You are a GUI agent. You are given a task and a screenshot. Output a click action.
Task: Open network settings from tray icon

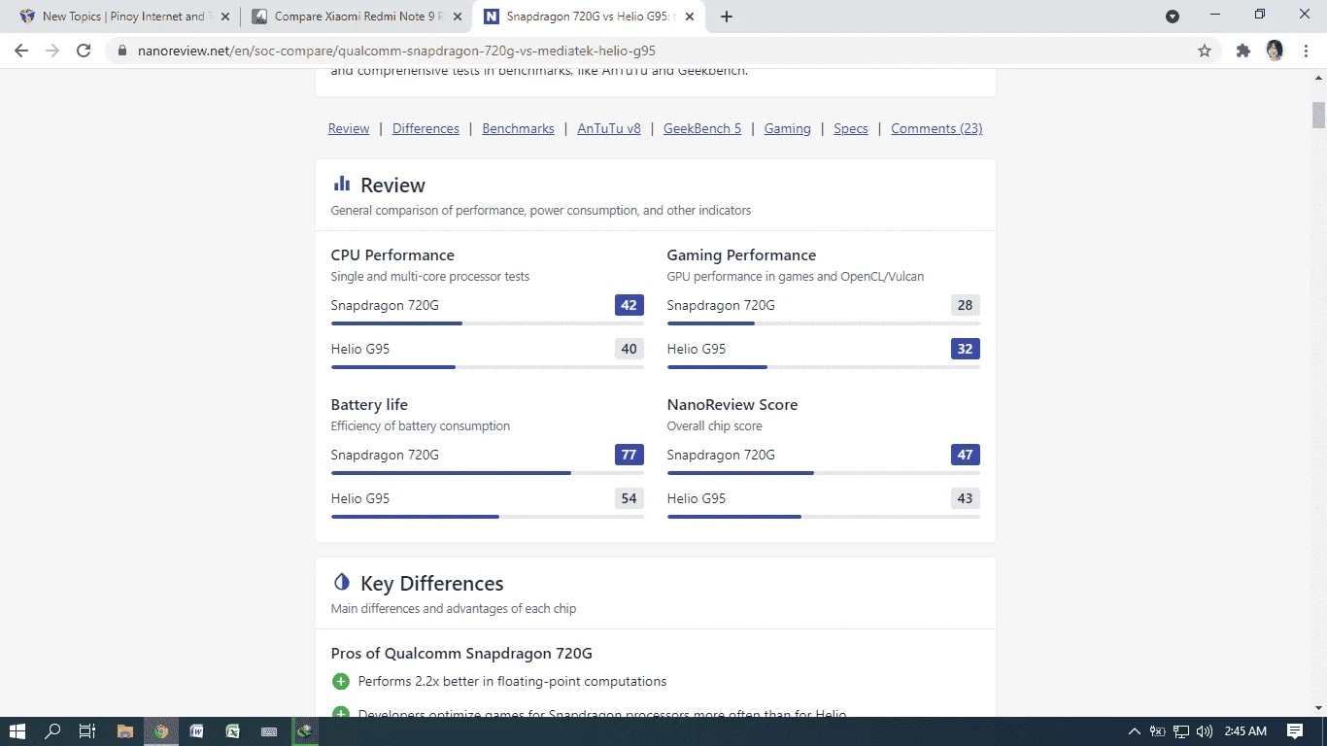pos(1181,731)
